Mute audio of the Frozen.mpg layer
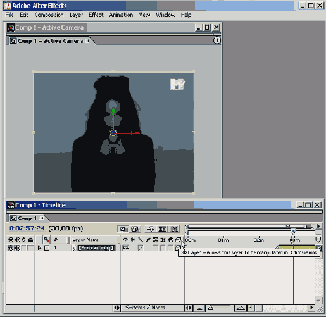This screenshot has width=326, height=317. [17, 248]
